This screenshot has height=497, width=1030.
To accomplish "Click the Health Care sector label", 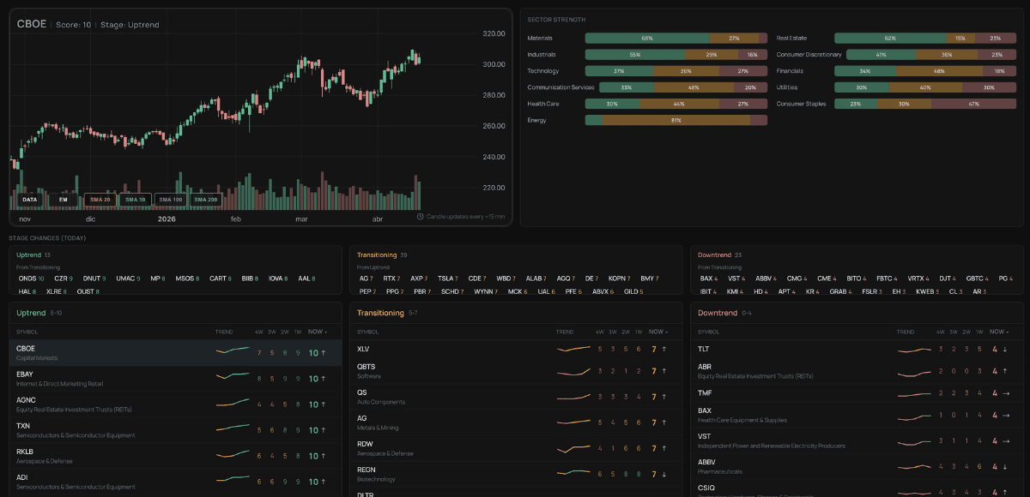I will (x=543, y=104).
